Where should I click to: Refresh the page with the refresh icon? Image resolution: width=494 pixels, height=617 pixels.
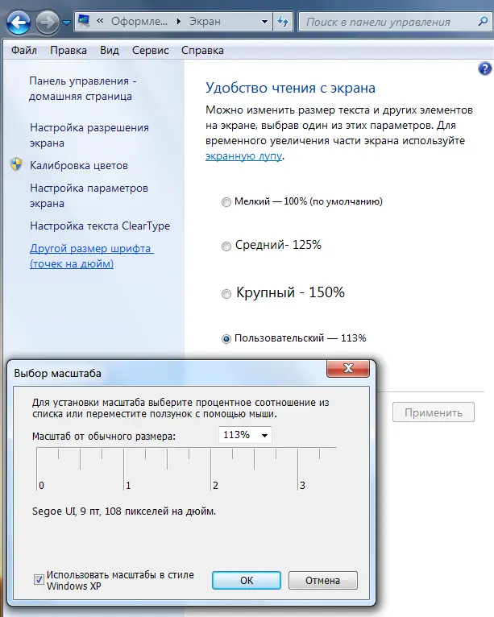tap(283, 22)
